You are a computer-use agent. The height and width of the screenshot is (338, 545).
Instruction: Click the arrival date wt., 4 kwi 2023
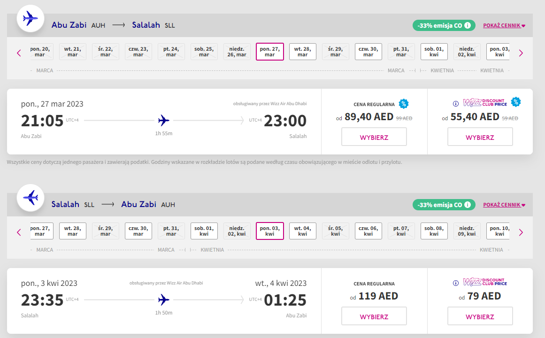[281, 284]
